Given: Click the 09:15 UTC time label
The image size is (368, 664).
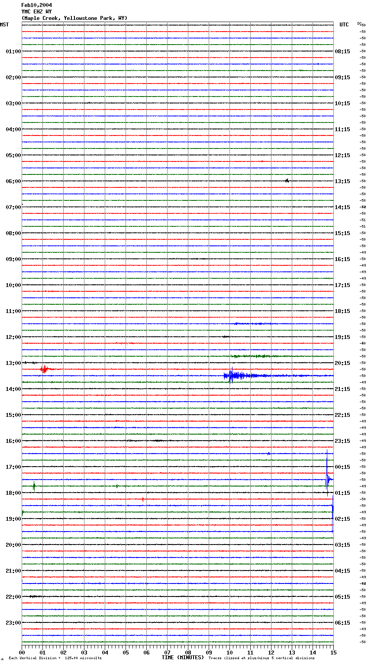Looking at the screenshot, I should (342, 77).
